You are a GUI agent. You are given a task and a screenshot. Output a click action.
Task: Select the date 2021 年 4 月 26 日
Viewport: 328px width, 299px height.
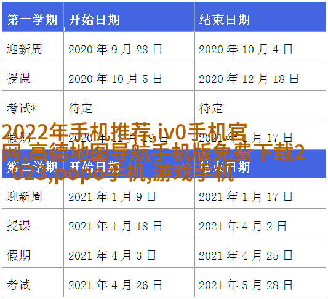coord(115,285)
